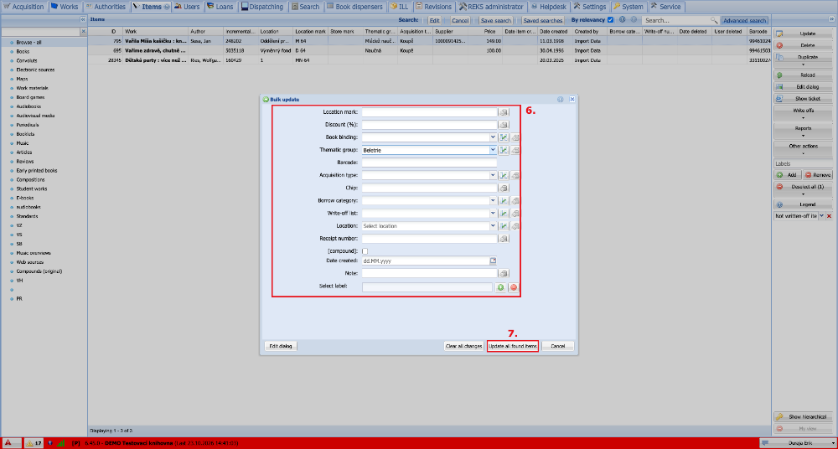Open Borrow category dropdown
This screenshot has width=838, height=449.
coord(494,200)
